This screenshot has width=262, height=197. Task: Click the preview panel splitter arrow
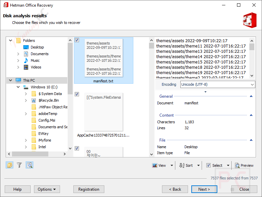pos(206,92)
